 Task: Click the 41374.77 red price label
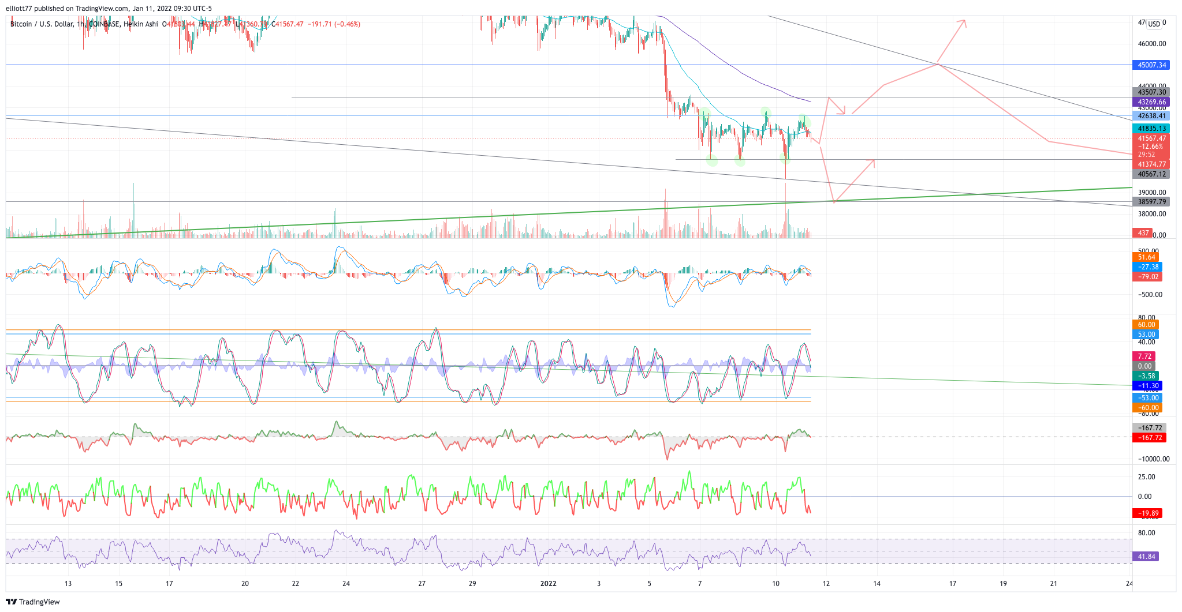point(1151,164)
